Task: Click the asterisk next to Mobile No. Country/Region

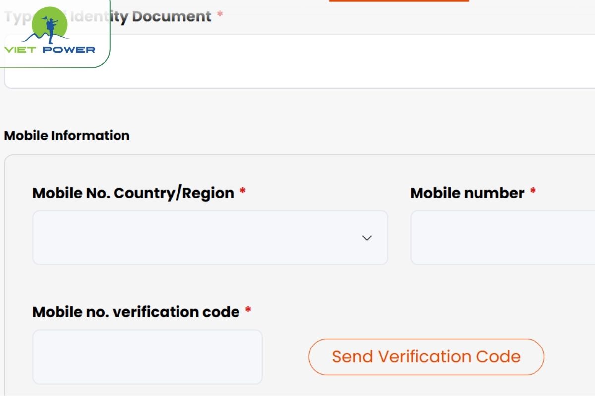Action: (242, 192)
